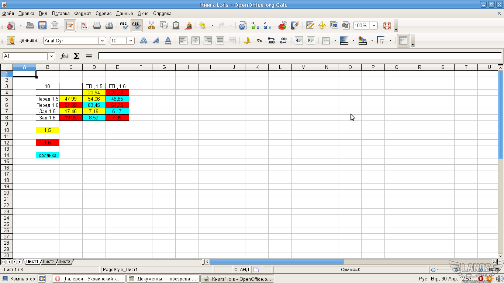Click the Cut scissors icon
This screenshot has height=283, width=504.
[151, 25]
